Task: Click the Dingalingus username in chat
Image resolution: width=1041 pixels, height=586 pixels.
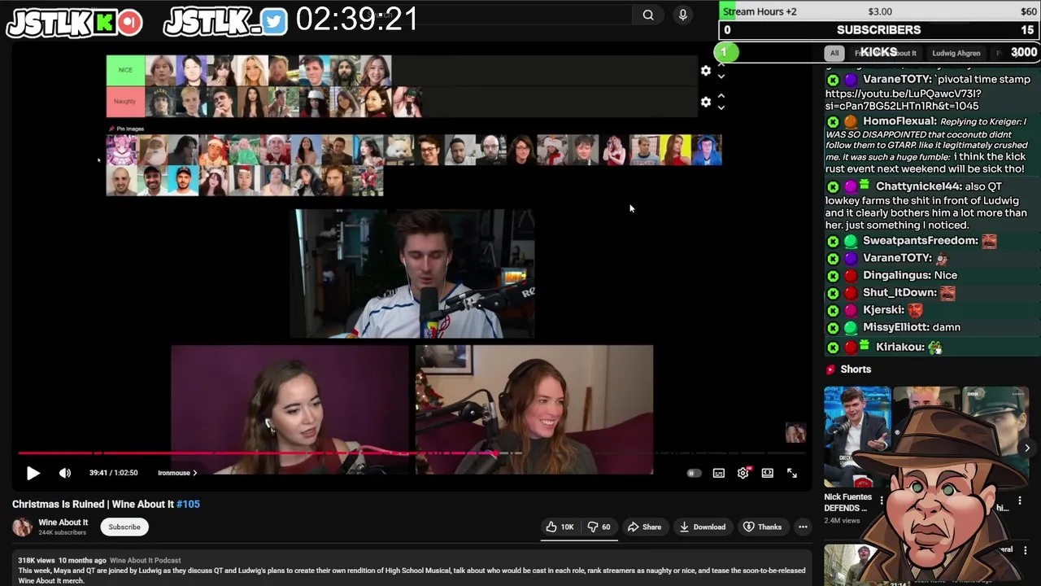Action: [x=896, y=275]
